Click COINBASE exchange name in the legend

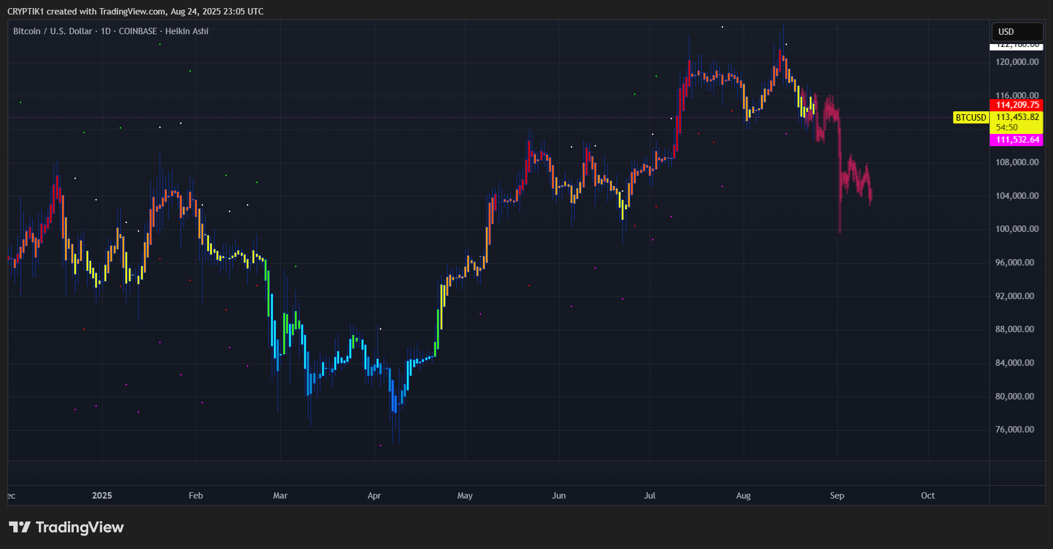tap(138, 31)
